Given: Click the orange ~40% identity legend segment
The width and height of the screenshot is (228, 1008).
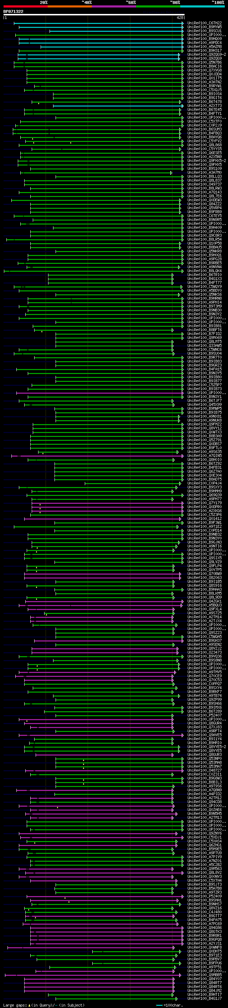Looking at the screenshot, I should (70, 6).
